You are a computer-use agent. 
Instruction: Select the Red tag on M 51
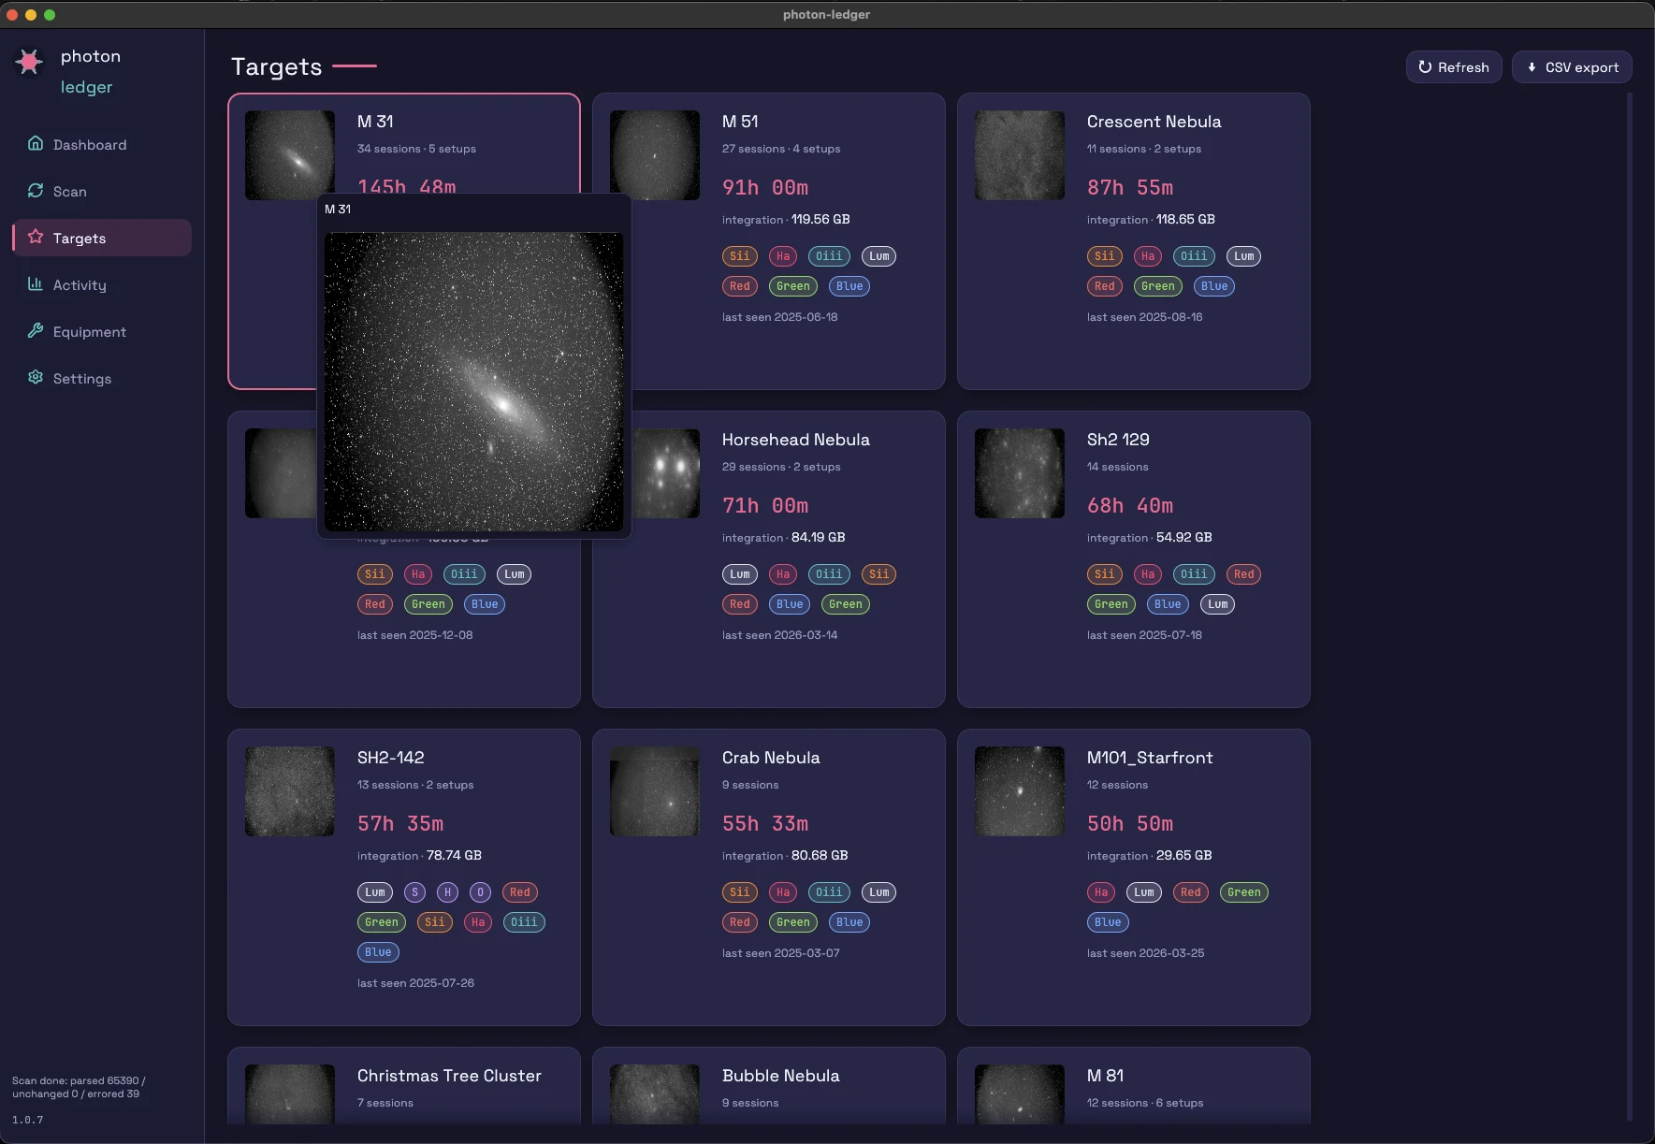(x=740, y=286)
